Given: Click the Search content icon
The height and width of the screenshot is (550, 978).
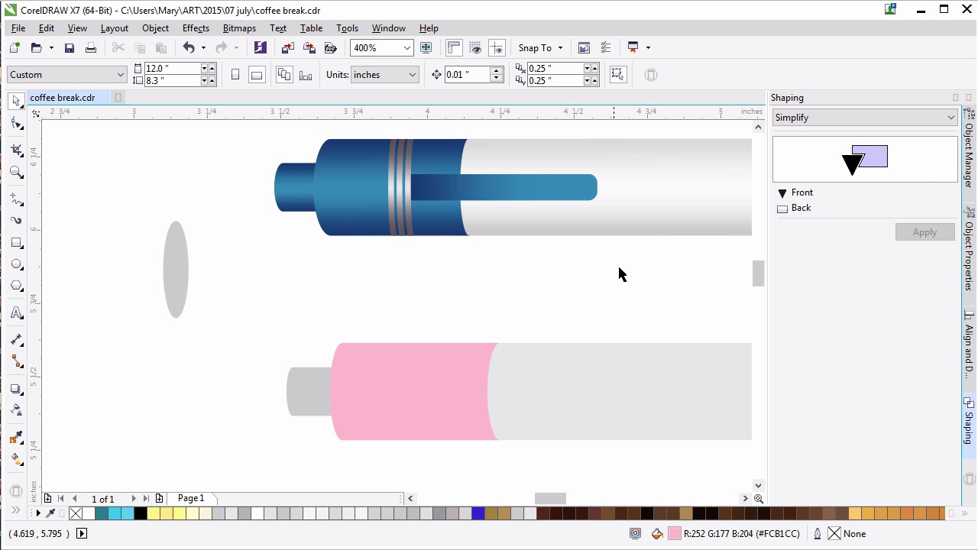Looking at the screenshot, I should 260,47.
